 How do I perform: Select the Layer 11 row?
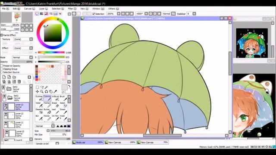click(x=16, y=124)
